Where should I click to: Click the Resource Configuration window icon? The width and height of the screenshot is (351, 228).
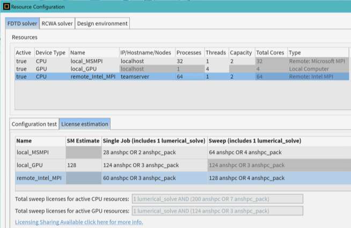[6, 6]
